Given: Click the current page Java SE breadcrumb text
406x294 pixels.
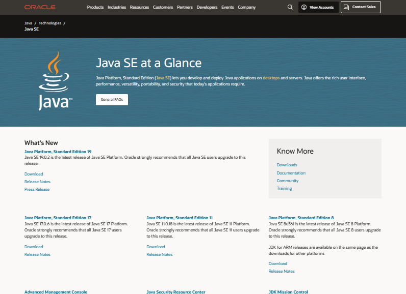Looking at the screenshot, I should [31, 29].
